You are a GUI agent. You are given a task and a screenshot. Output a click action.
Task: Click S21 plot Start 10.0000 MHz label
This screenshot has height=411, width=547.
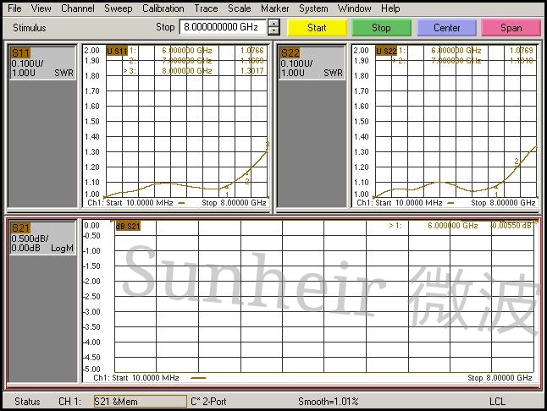(x=136, y=377)
